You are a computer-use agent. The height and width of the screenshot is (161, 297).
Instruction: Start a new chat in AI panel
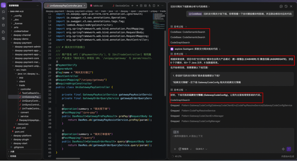click(x=281, y=7)
